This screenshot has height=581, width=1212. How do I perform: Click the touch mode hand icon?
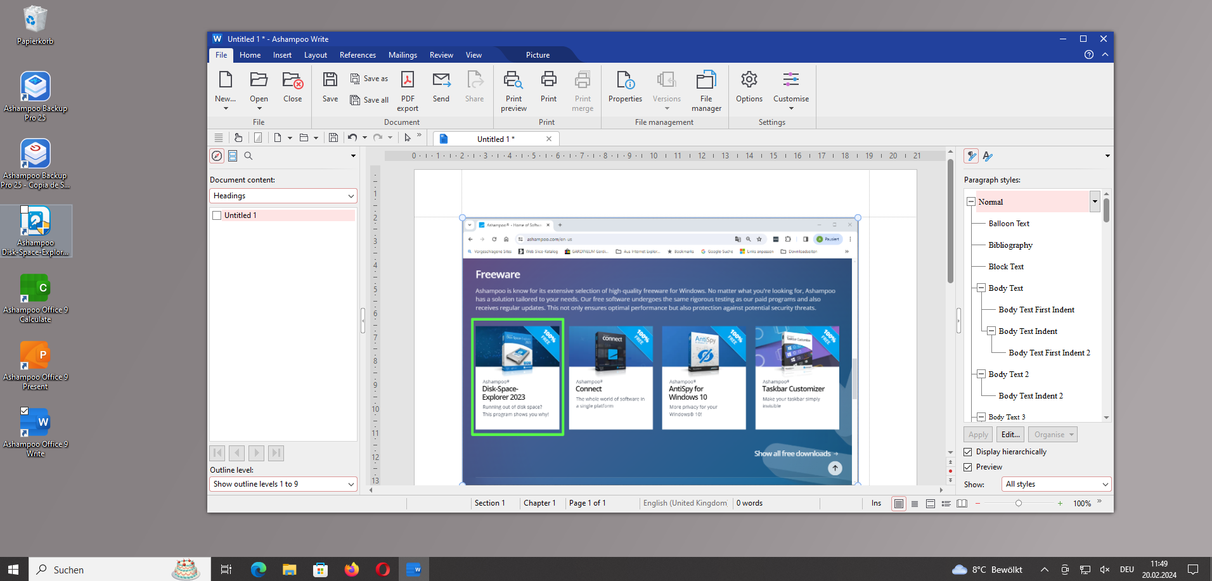click(238, 137)
